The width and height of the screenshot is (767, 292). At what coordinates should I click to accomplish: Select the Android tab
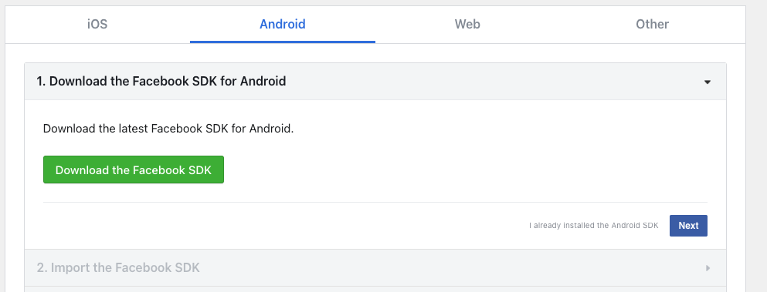[283, 24]
